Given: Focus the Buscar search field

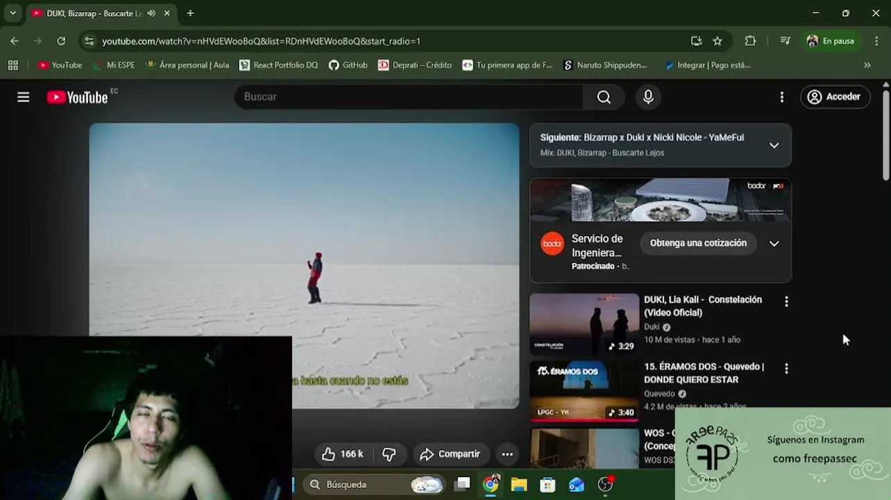Looking at the screenshot, I should 409,97.
